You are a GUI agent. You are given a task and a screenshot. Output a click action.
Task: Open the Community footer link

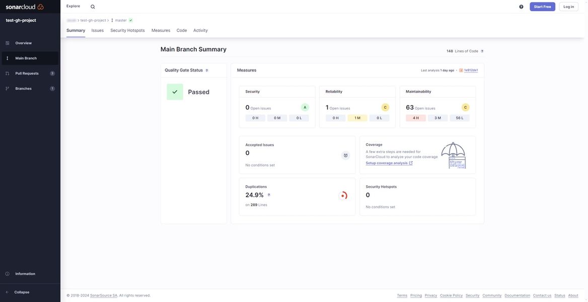coord(492,295)
